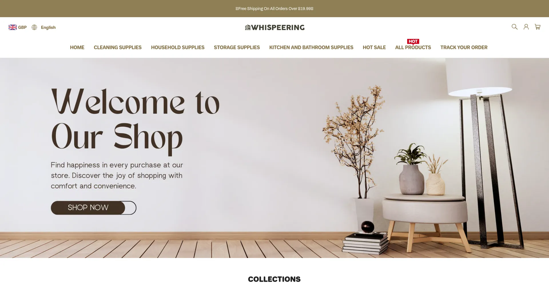Screen dimensions: 549x284
Task: Click the globe language icon
Action: [34, 27]
